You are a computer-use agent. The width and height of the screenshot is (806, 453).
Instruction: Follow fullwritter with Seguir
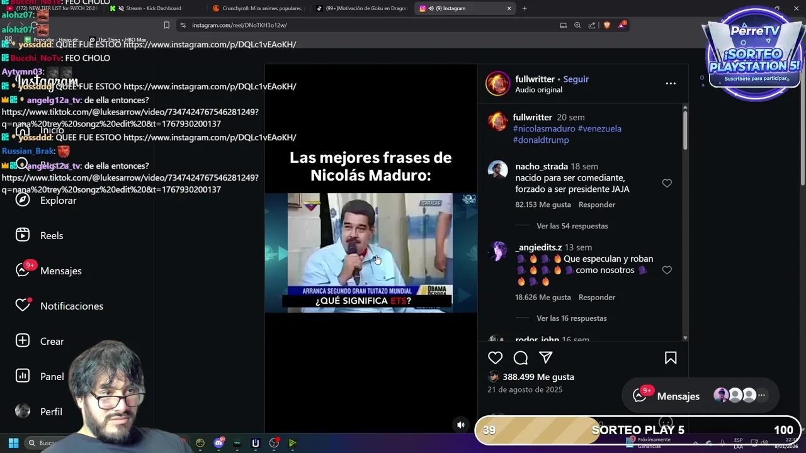pos(576,79)
